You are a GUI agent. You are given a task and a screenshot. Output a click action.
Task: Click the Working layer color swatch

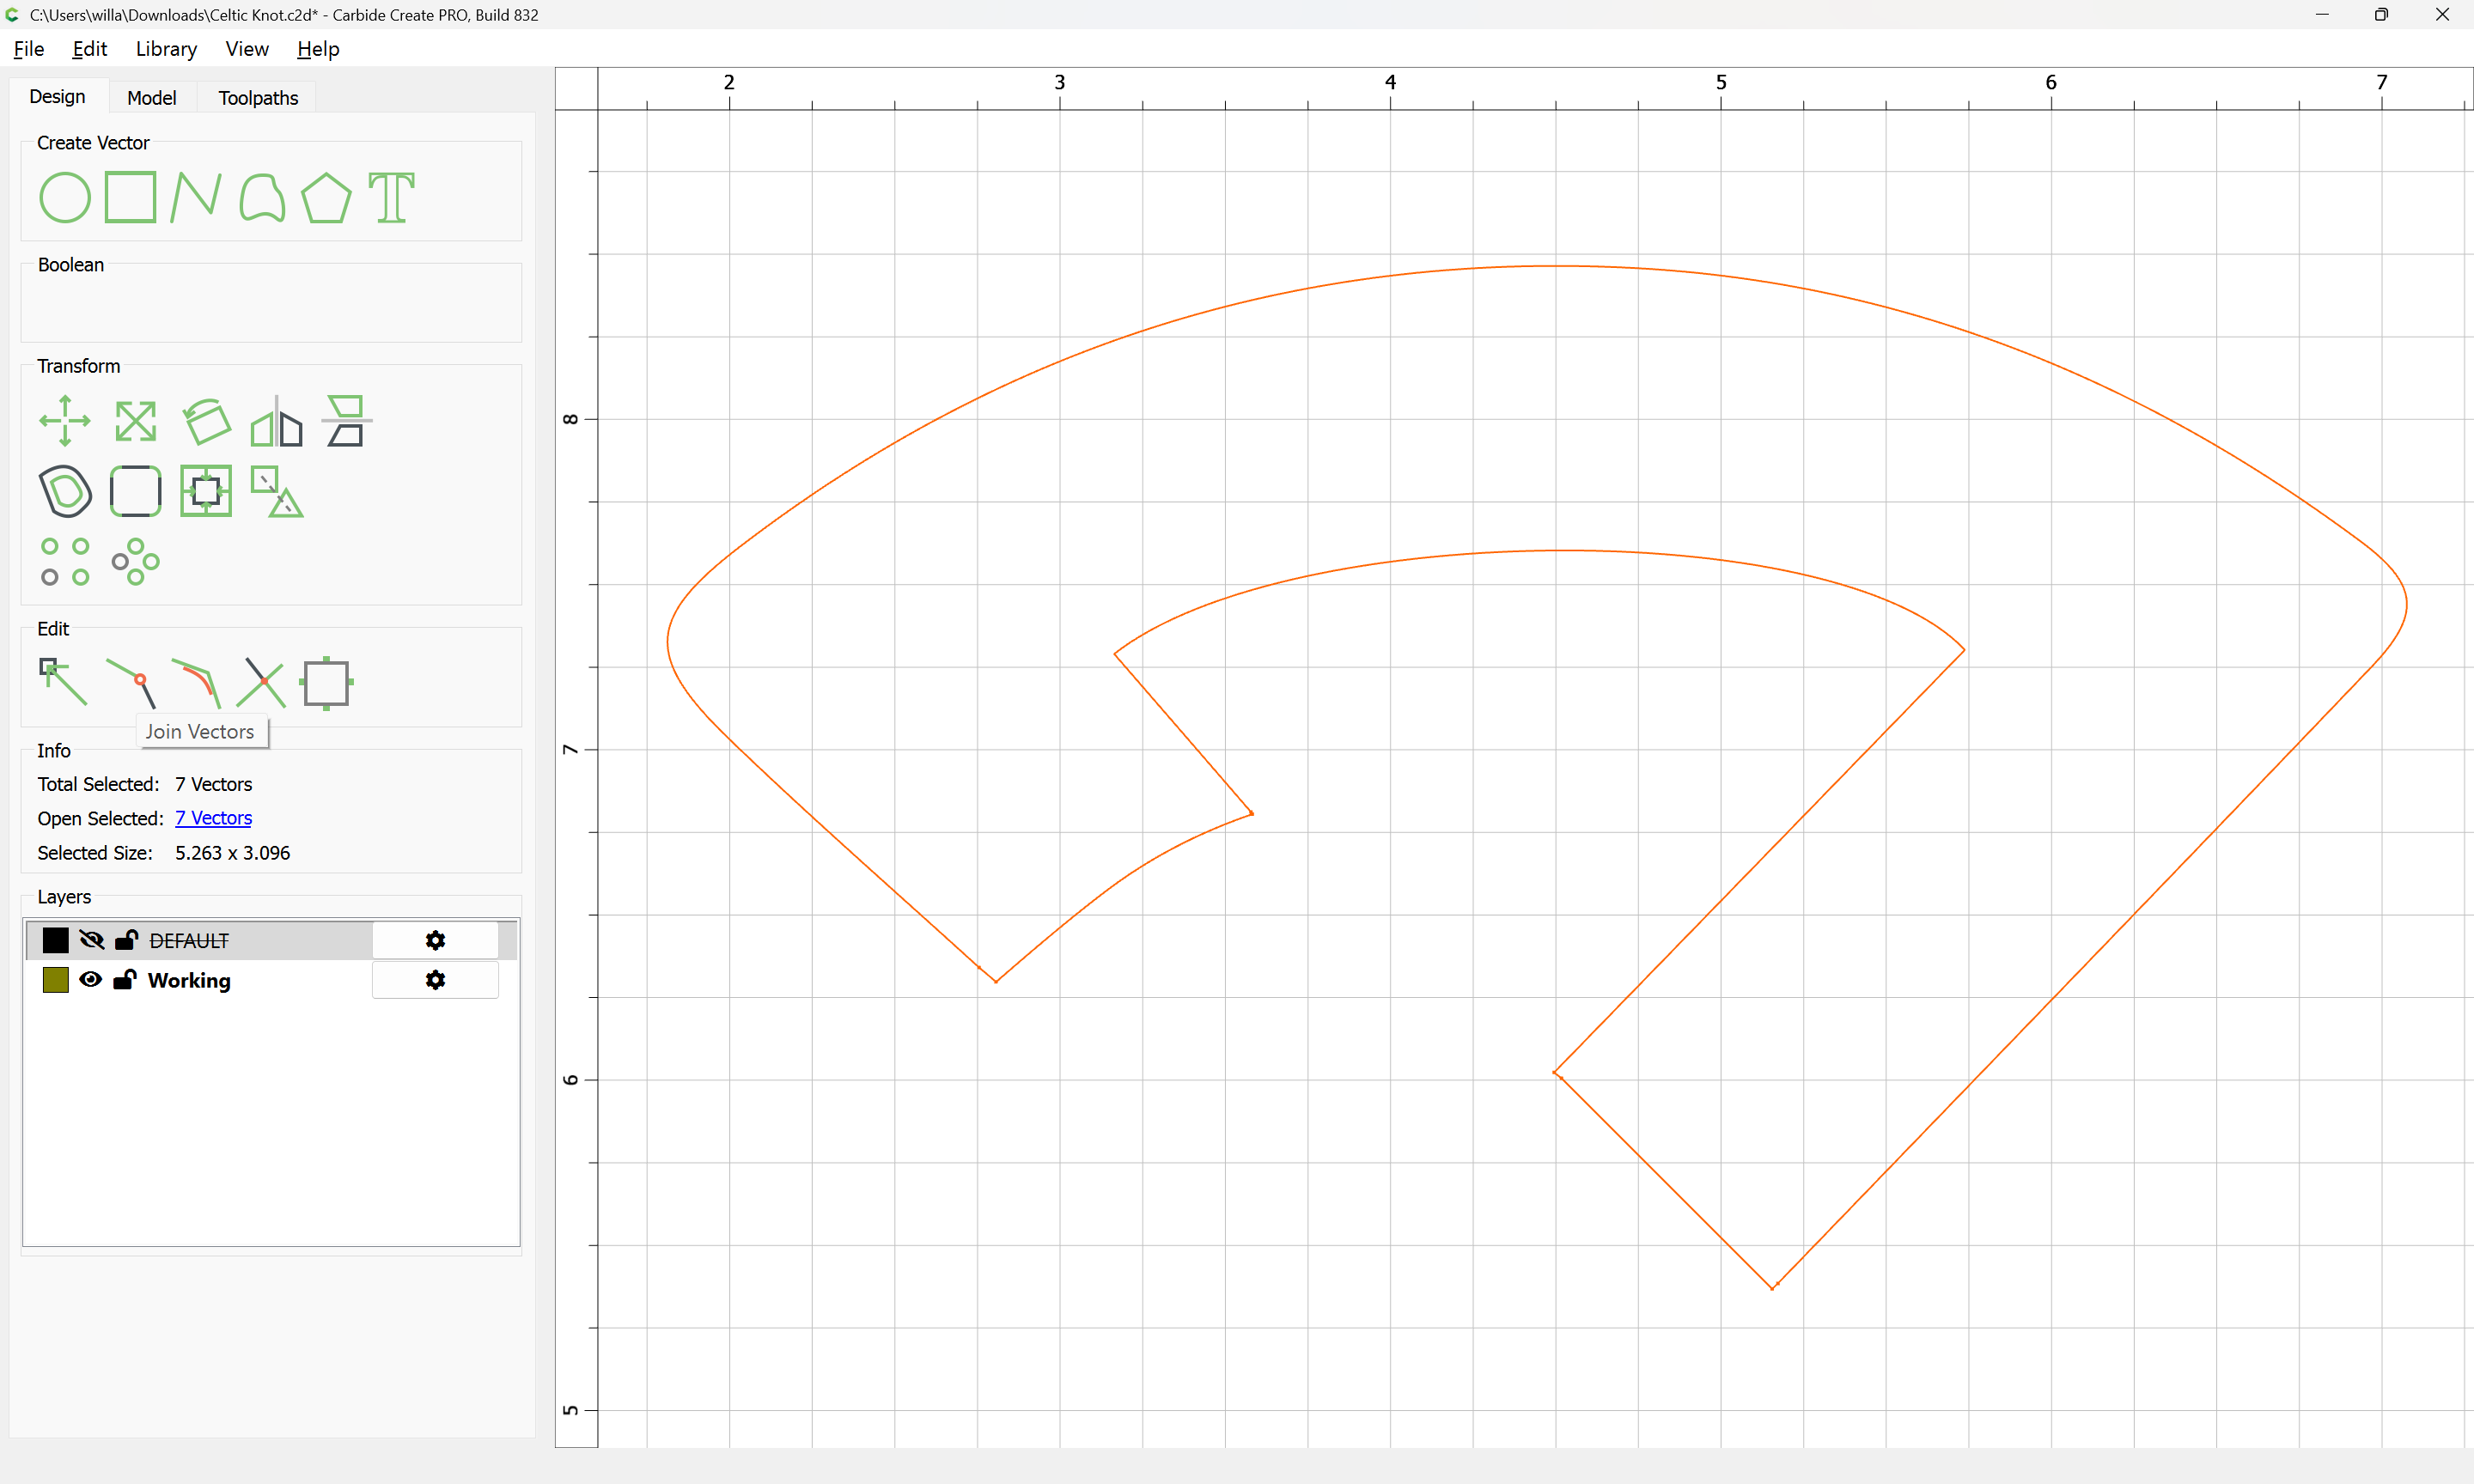click(56, 980)
